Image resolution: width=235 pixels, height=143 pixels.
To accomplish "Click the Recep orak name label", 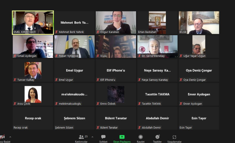I will [x=20, y=128].
